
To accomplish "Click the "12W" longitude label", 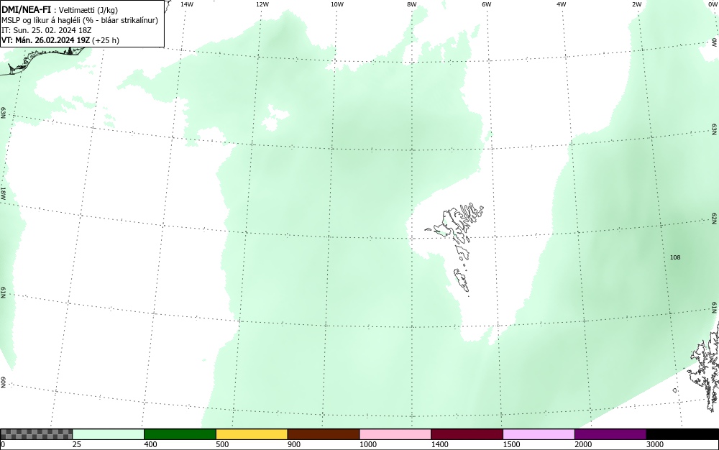I will coord(262,4).
